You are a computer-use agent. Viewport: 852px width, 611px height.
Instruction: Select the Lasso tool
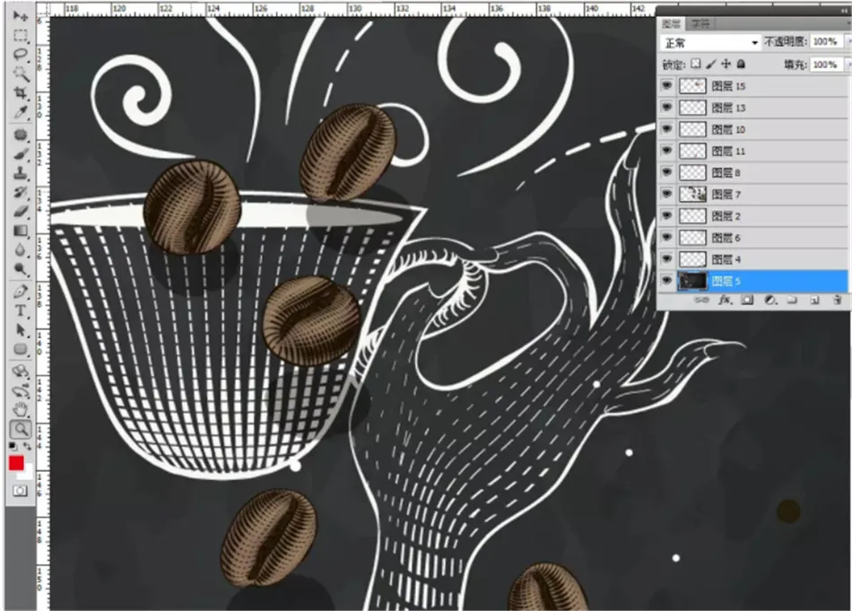coord(21,55)
